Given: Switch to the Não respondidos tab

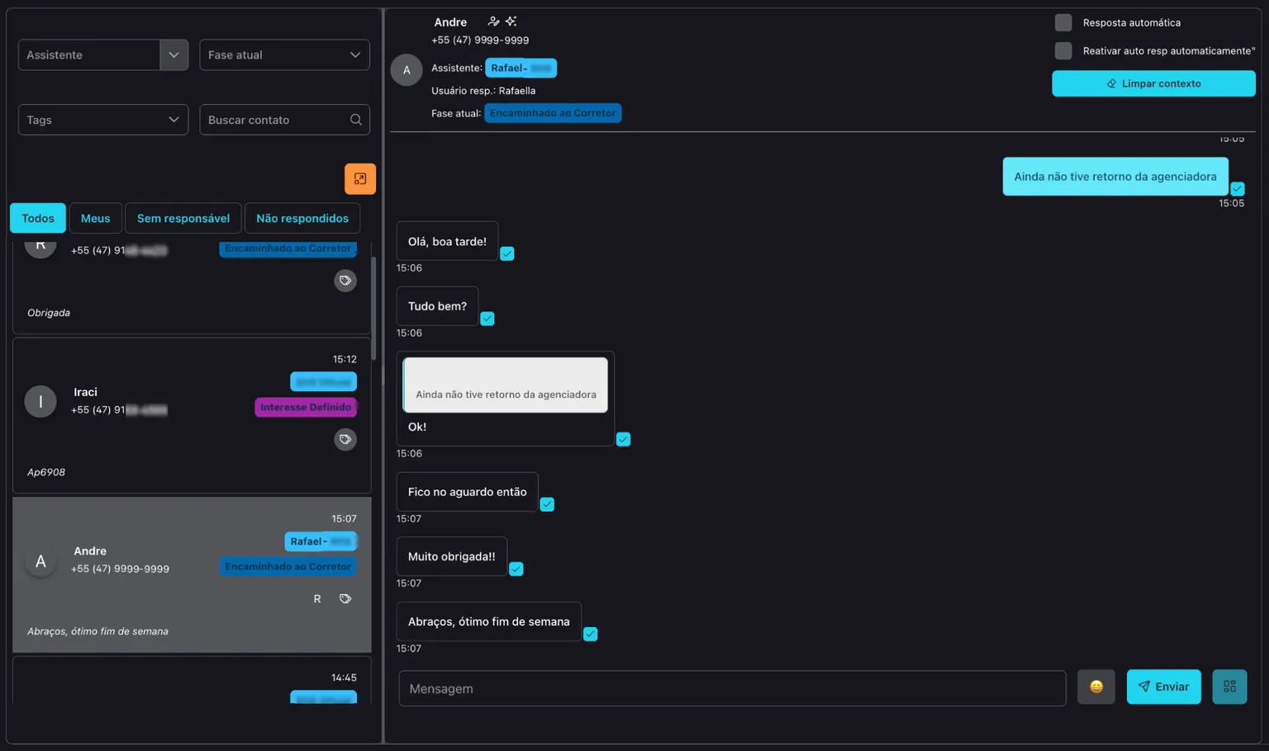Looking at the screenshot, I should pos(302,218).
